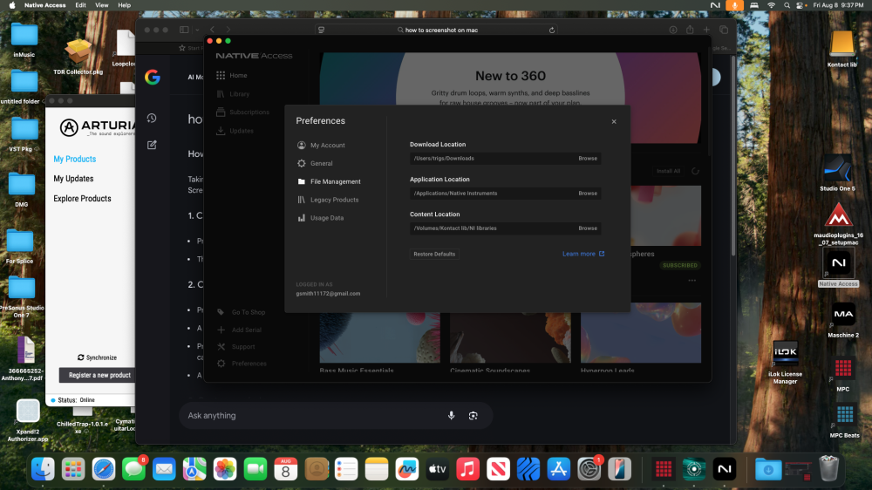
Task: Open three-dots menu under SUBSCRIBED badge
Action: [691, 281]
